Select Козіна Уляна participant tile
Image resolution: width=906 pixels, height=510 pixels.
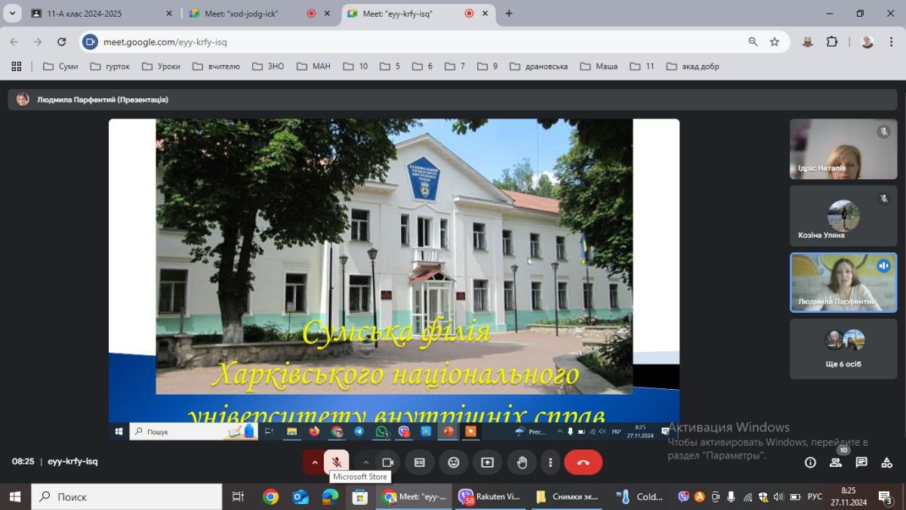point(843,216)
